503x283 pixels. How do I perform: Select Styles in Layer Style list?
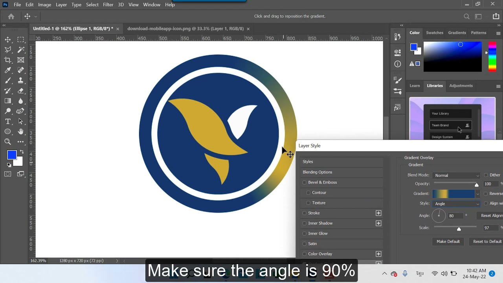click(341, 162)
